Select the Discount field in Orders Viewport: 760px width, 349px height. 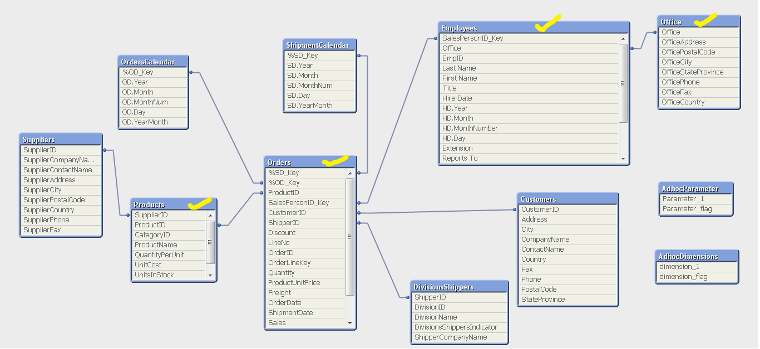[305, 232]
